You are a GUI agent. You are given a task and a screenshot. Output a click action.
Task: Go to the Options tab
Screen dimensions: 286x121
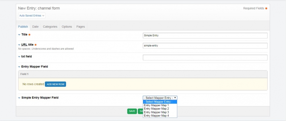(x=67, y=27)
